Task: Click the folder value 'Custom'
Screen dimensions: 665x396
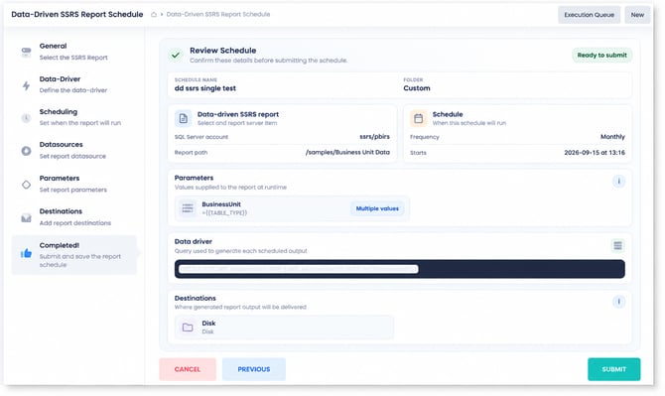Action: pos(417,88)
